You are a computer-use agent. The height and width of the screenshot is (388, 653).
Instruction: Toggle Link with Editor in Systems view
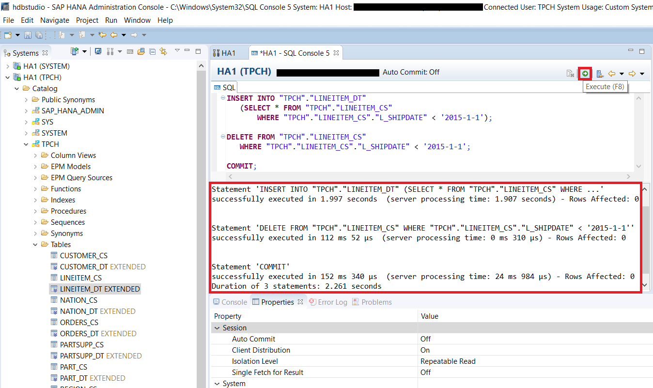point(163,51)
